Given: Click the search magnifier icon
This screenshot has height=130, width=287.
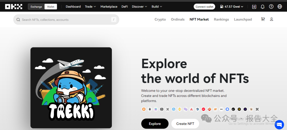Looking at the screenshot, I should pyautogui.click(x=18, y=20).
